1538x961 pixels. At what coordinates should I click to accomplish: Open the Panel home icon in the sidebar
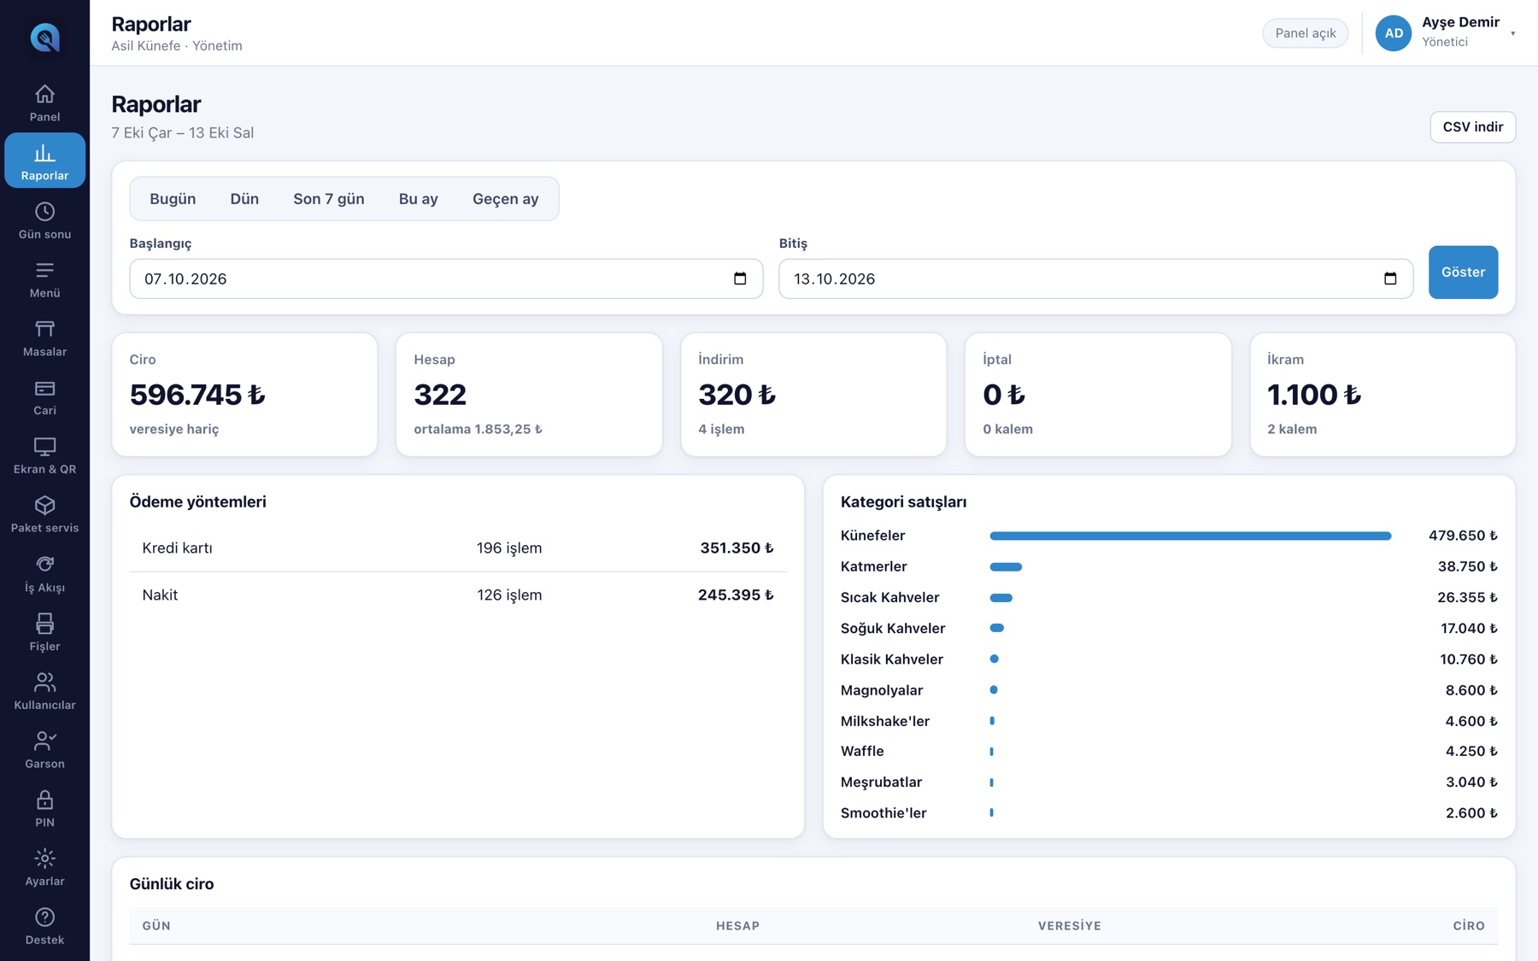(44, 94)
